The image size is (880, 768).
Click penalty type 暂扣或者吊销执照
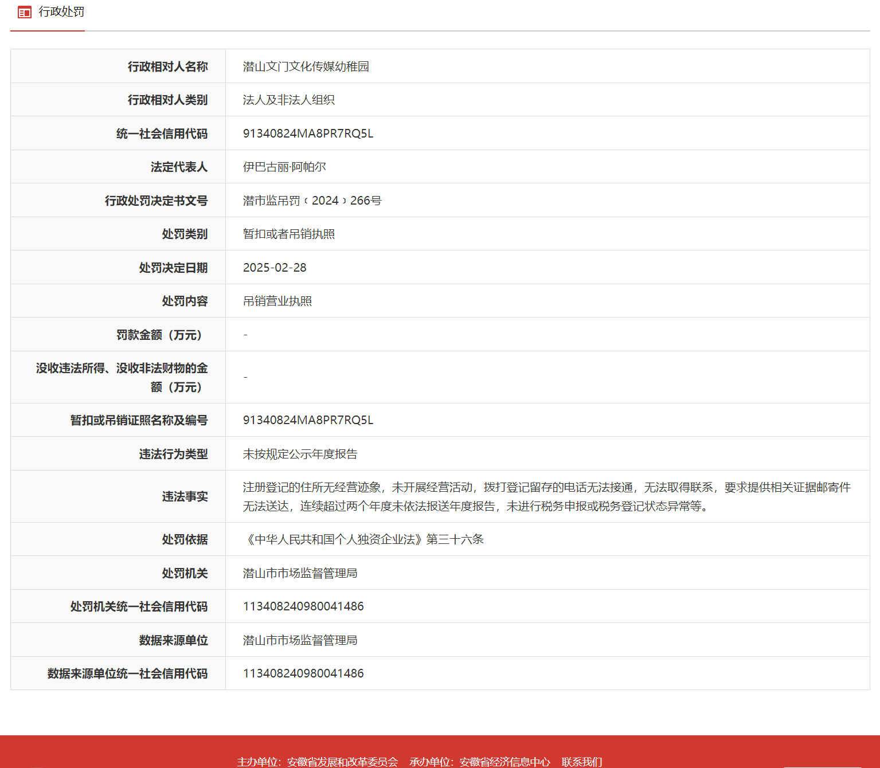289,234
